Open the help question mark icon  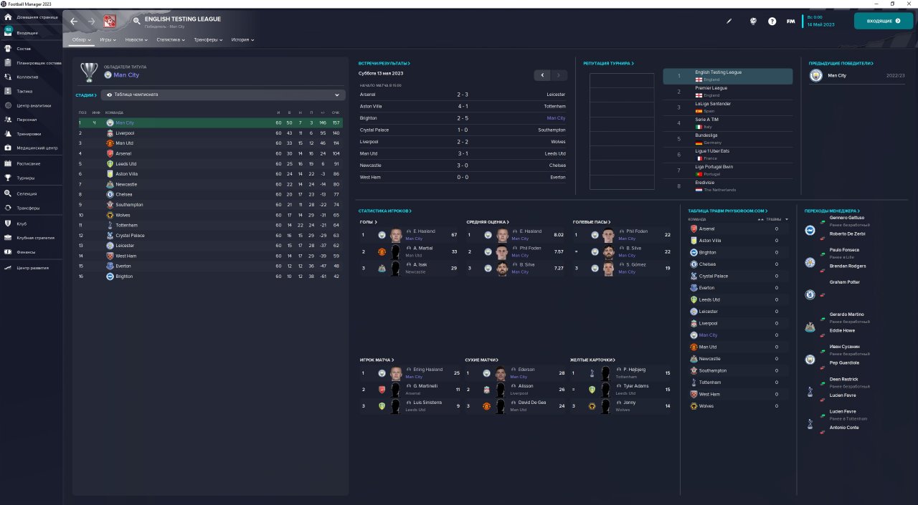[772, 21]
